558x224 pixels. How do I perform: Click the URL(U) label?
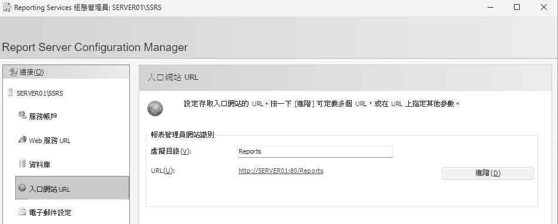(x=163, y=171)
